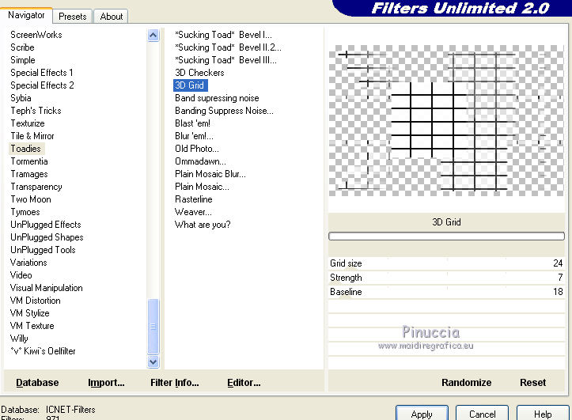Select the ScreenWorks category
The width and height of the screenshot is (572, 420).
[36, 35]
